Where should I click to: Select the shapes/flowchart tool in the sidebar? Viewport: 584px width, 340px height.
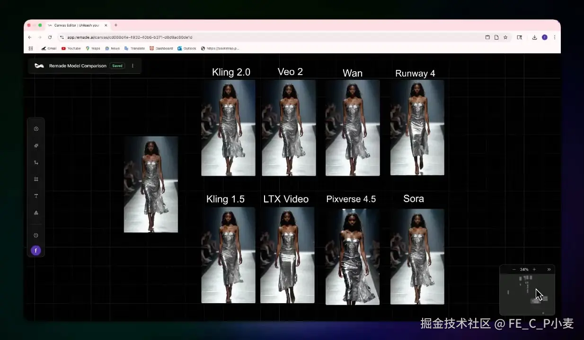36,212
